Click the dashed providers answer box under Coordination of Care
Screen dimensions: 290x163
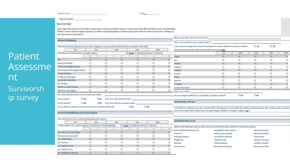[232, 114]
